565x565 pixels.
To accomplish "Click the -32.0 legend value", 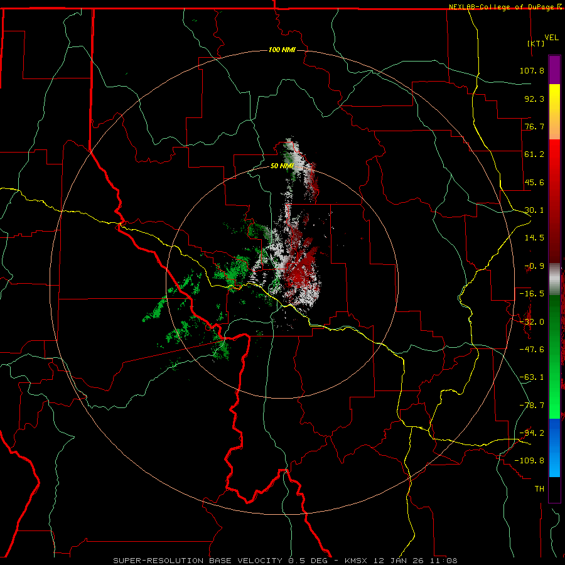I will (532, 322).
